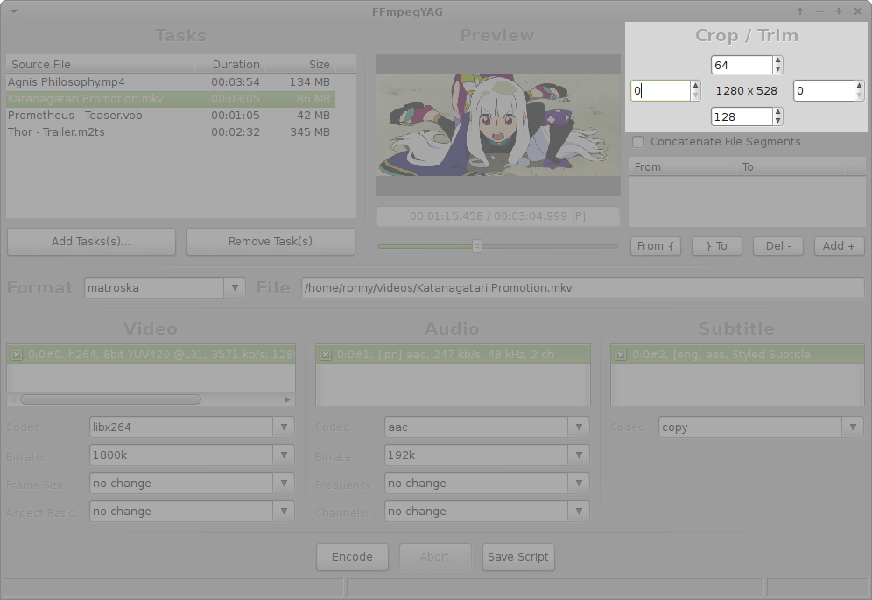The image size is (872, 600).
Task: Open Aspect Ratio dropdown
Action: coord(284,511)
